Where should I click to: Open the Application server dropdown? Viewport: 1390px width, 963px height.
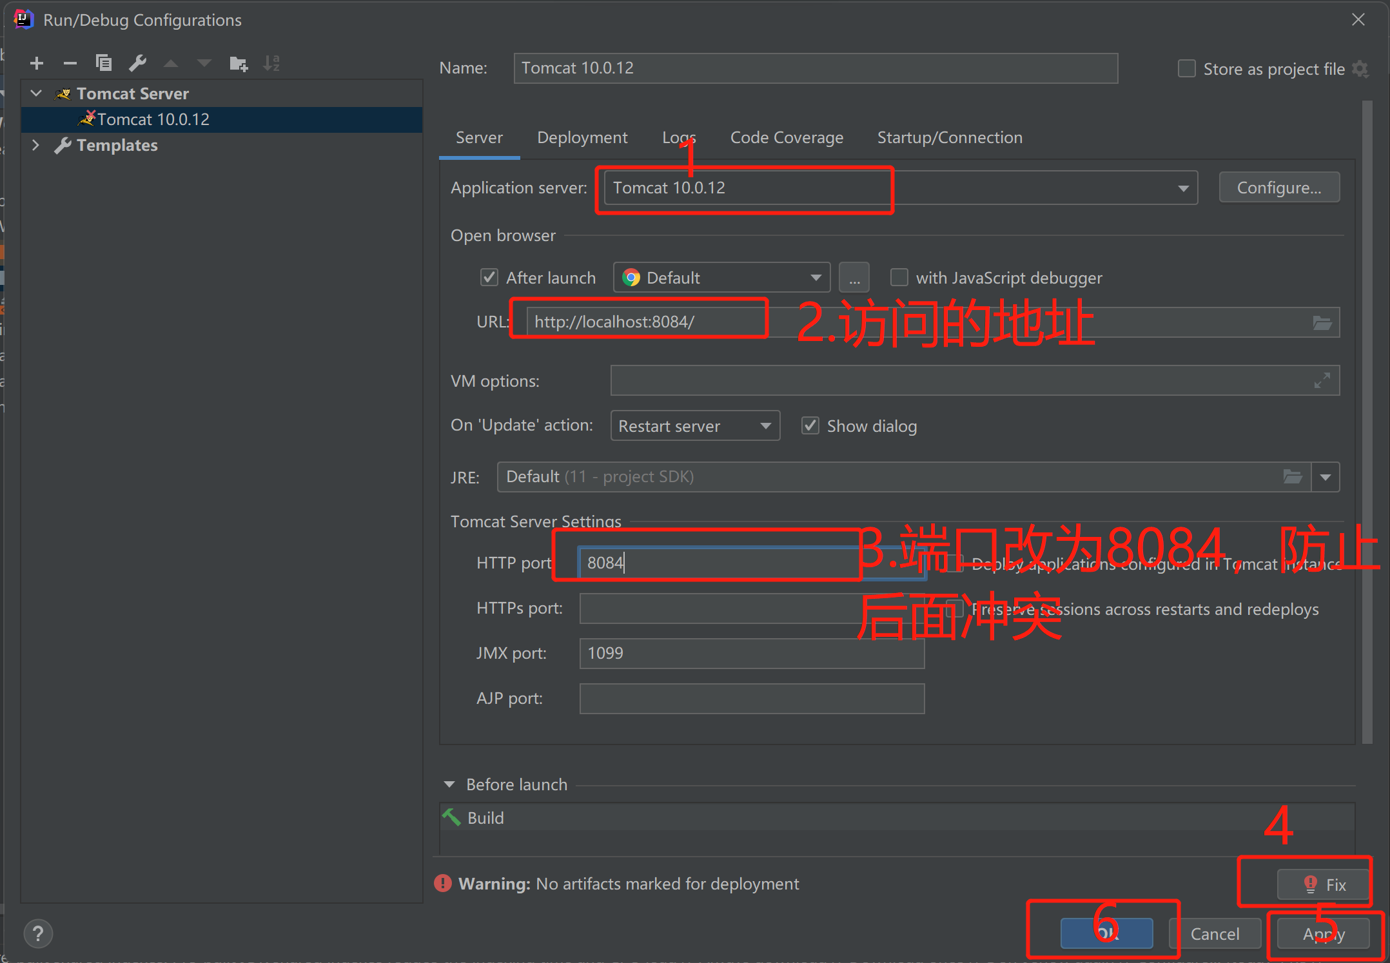tap(1183, 188)
